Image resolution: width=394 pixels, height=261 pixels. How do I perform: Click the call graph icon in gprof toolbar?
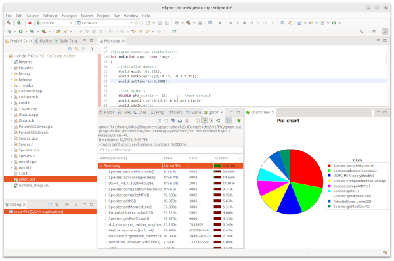(218, 121)
